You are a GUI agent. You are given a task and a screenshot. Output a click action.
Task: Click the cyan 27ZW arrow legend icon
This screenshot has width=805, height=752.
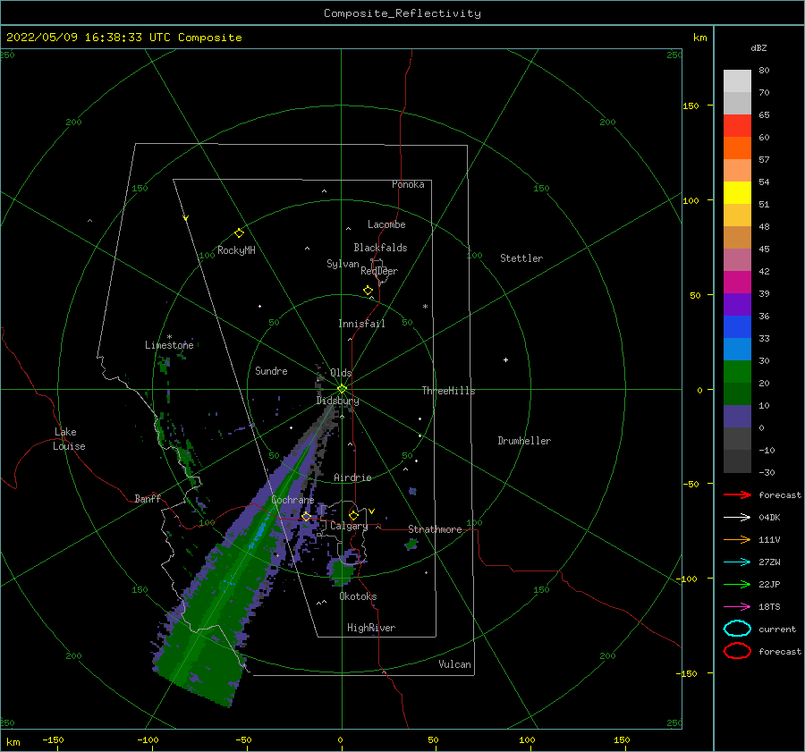737,562
